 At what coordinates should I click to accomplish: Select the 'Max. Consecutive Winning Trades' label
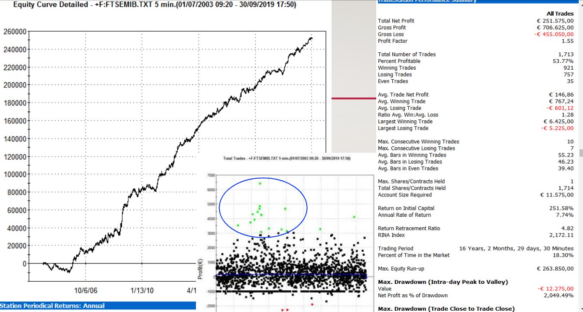pos(418,142)
